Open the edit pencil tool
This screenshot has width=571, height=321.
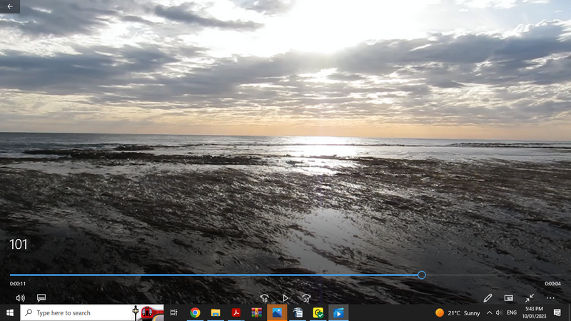pos(488,297)
